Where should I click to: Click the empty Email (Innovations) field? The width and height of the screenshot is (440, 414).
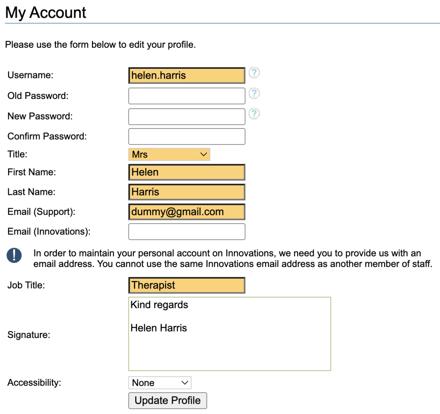tap(186, 232)
